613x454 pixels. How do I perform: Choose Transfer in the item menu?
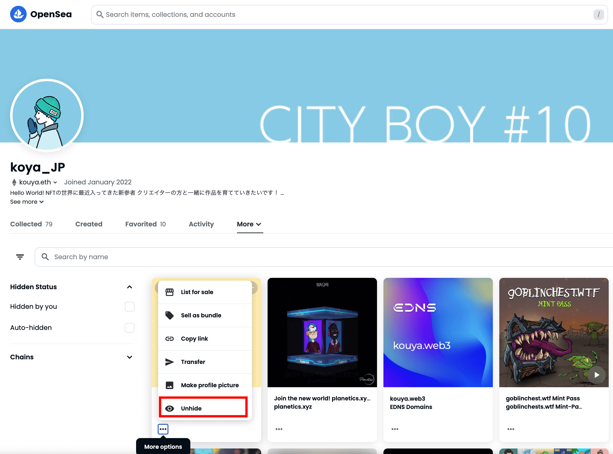pyautogui.click(x=193, y=362)
